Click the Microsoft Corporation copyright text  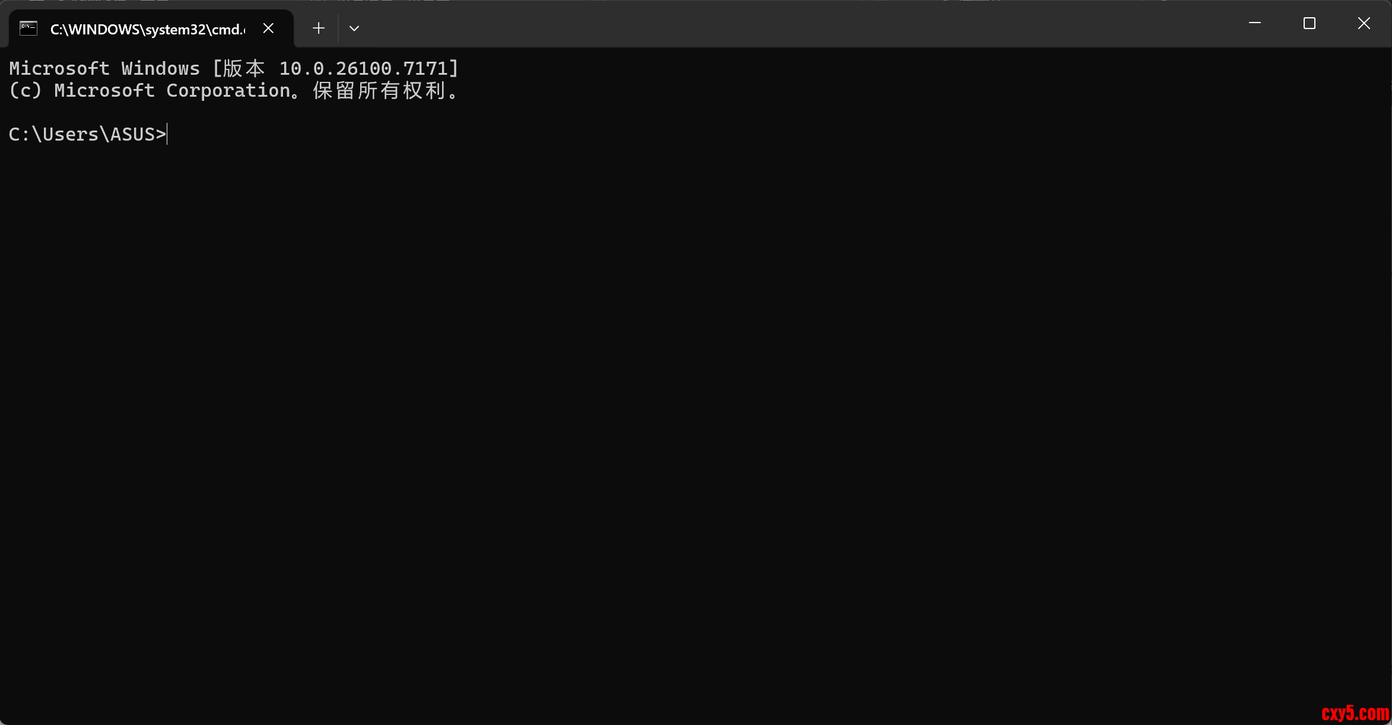(172, 90)
